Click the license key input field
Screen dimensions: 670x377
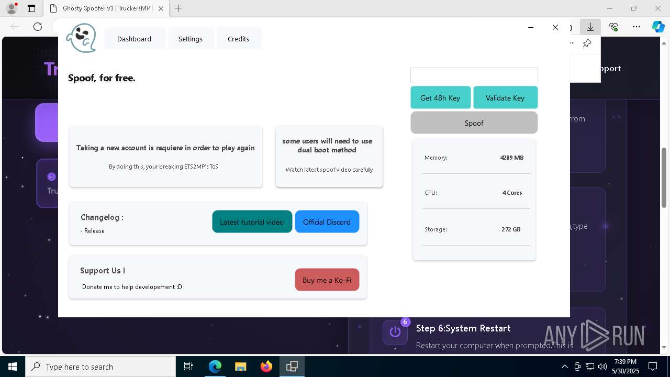tap(474, 75)
